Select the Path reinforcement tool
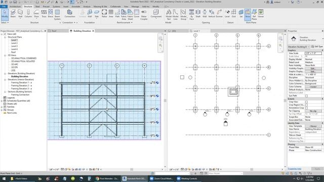Image resolution: width=324 pixels, height=182 pixels. pyautogui.click(x=117, y=14)
